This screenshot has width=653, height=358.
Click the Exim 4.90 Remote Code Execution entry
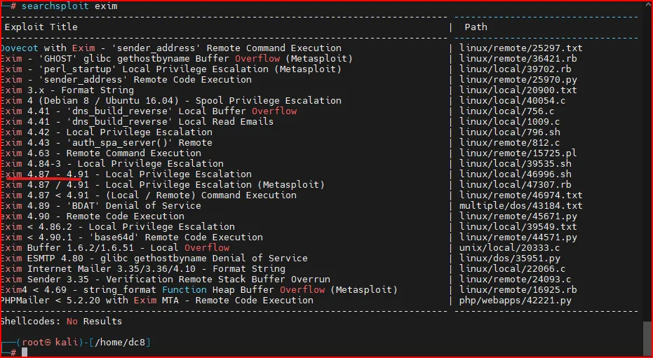(x=101, y=216)
